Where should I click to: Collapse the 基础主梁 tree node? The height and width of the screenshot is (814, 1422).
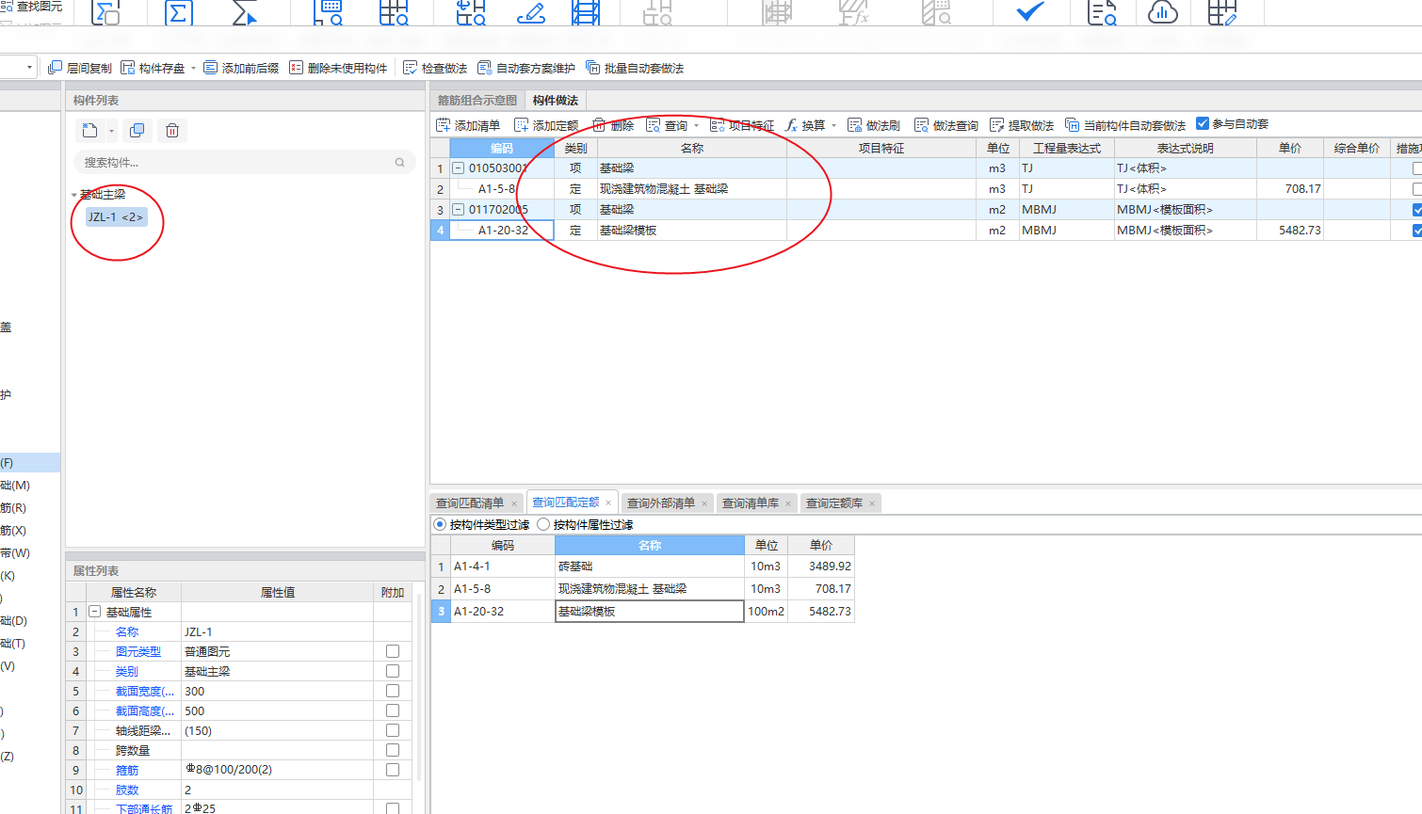[74, 195]
